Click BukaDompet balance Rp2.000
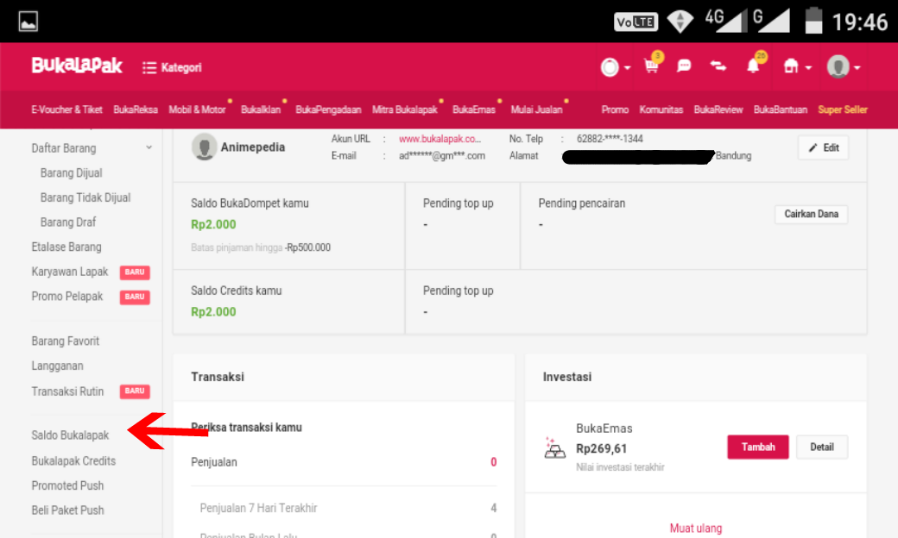Screen dimensions: 898x538 point(213,224)
